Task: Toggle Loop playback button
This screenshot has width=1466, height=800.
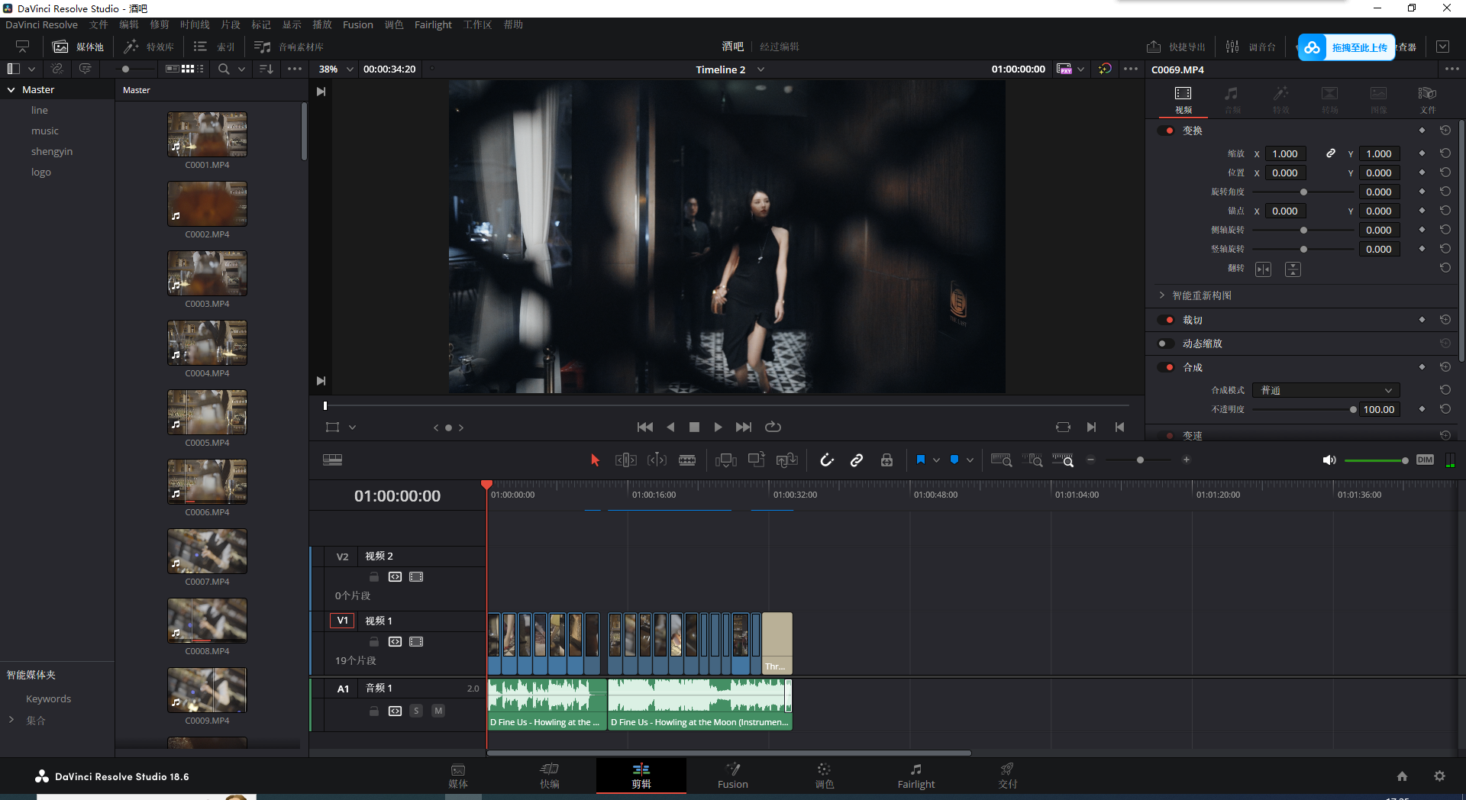Action: click(x=773, y=427)
